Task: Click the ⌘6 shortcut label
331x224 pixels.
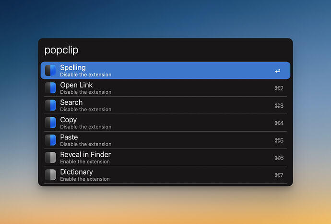Action: coord(279,158)
